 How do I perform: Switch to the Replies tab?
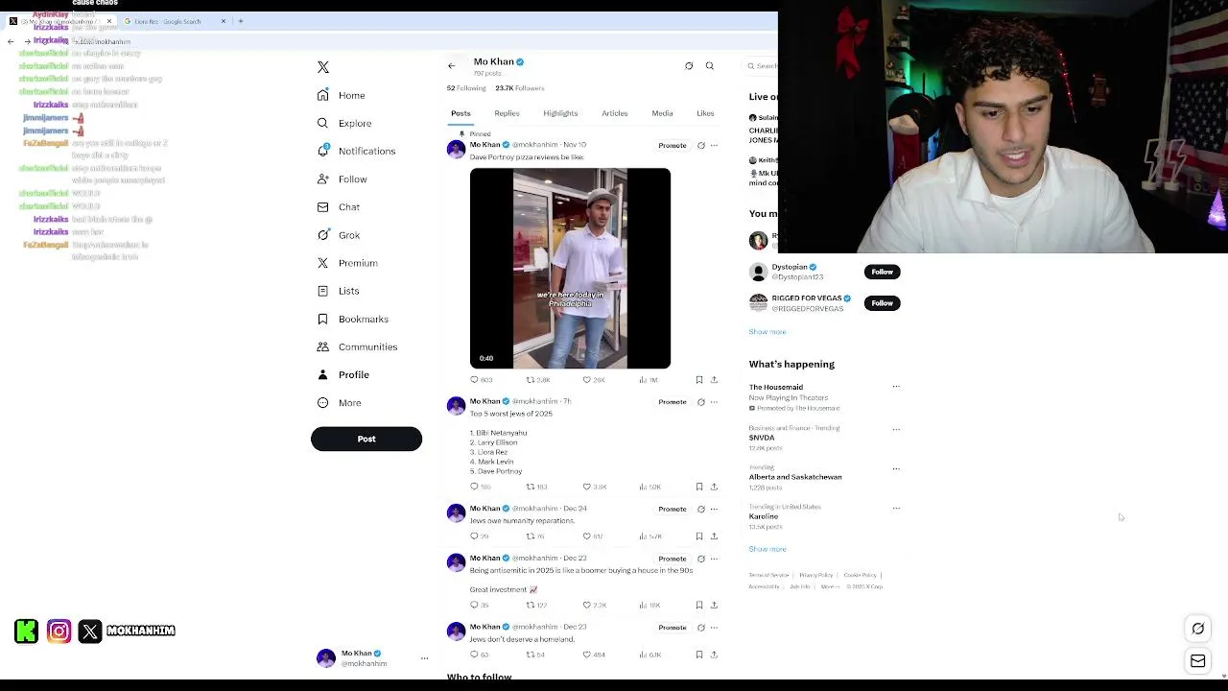[x=507, y=113]
